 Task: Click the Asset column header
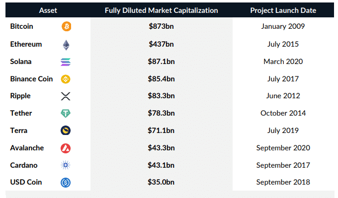48,10
